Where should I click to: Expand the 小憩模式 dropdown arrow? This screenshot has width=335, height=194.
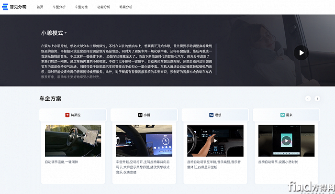click(66, 33)
